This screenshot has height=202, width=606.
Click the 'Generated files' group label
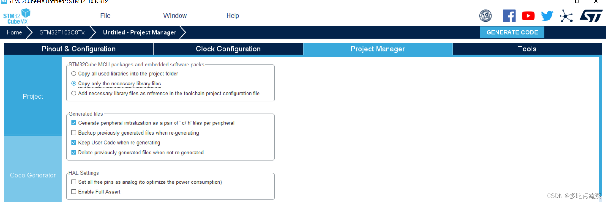[x=86, y=114]
